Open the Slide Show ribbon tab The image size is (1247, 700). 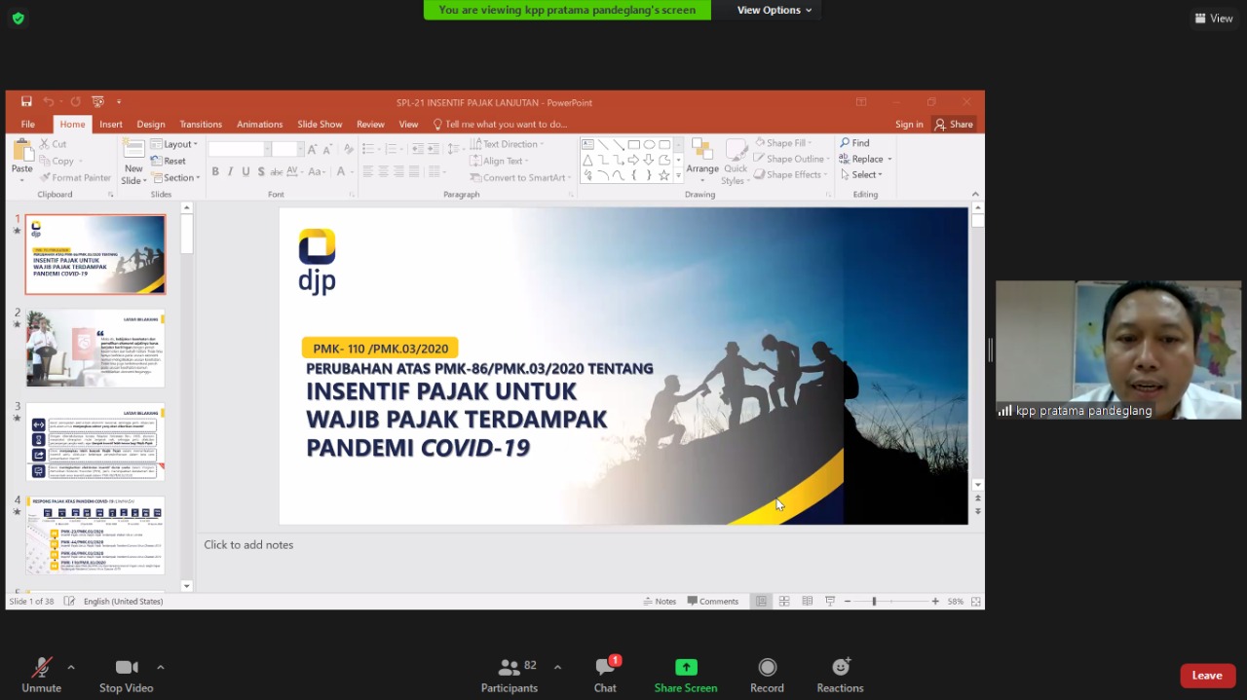tap(320, 125)
